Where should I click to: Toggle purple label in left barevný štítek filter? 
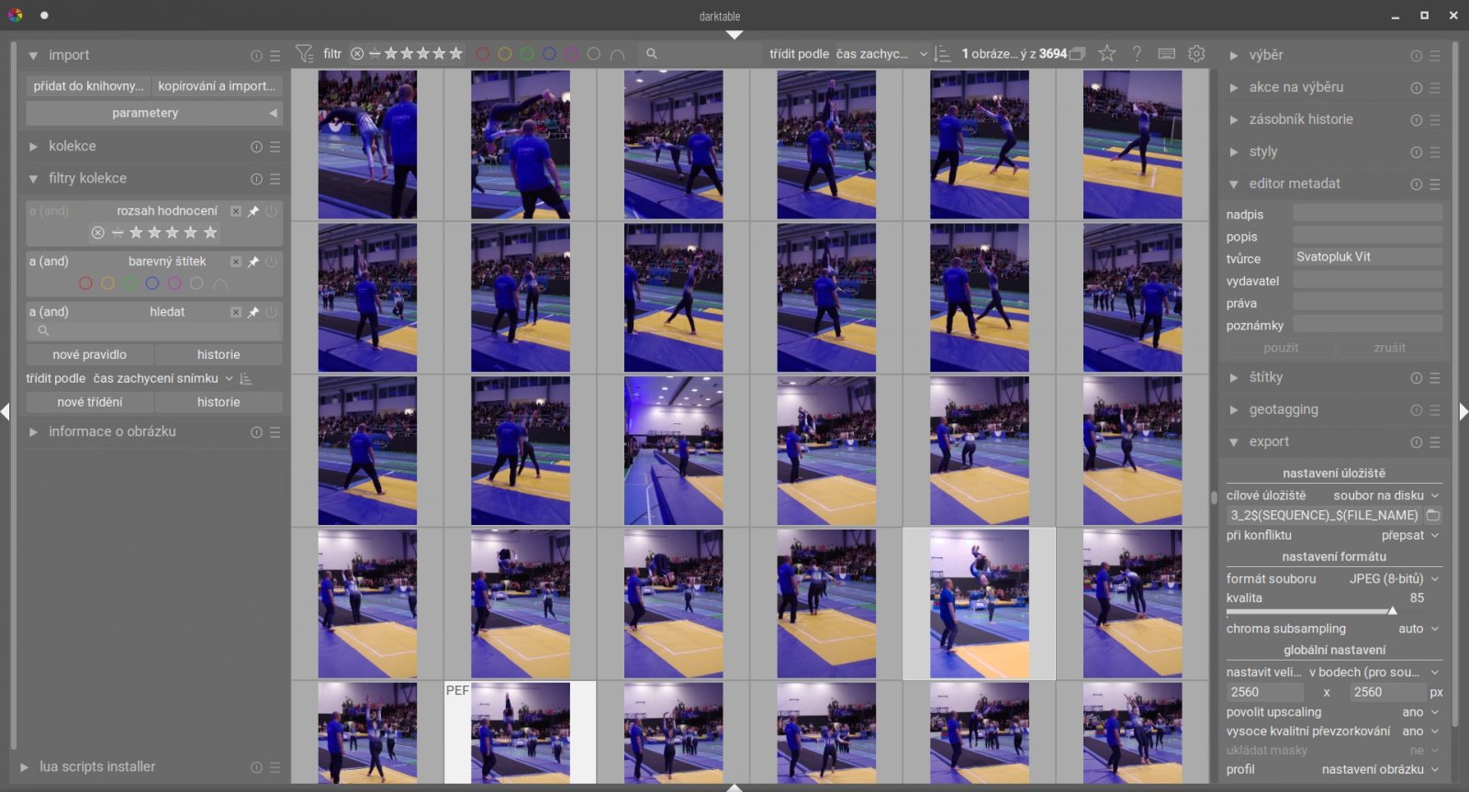click(x=174, y=284)
